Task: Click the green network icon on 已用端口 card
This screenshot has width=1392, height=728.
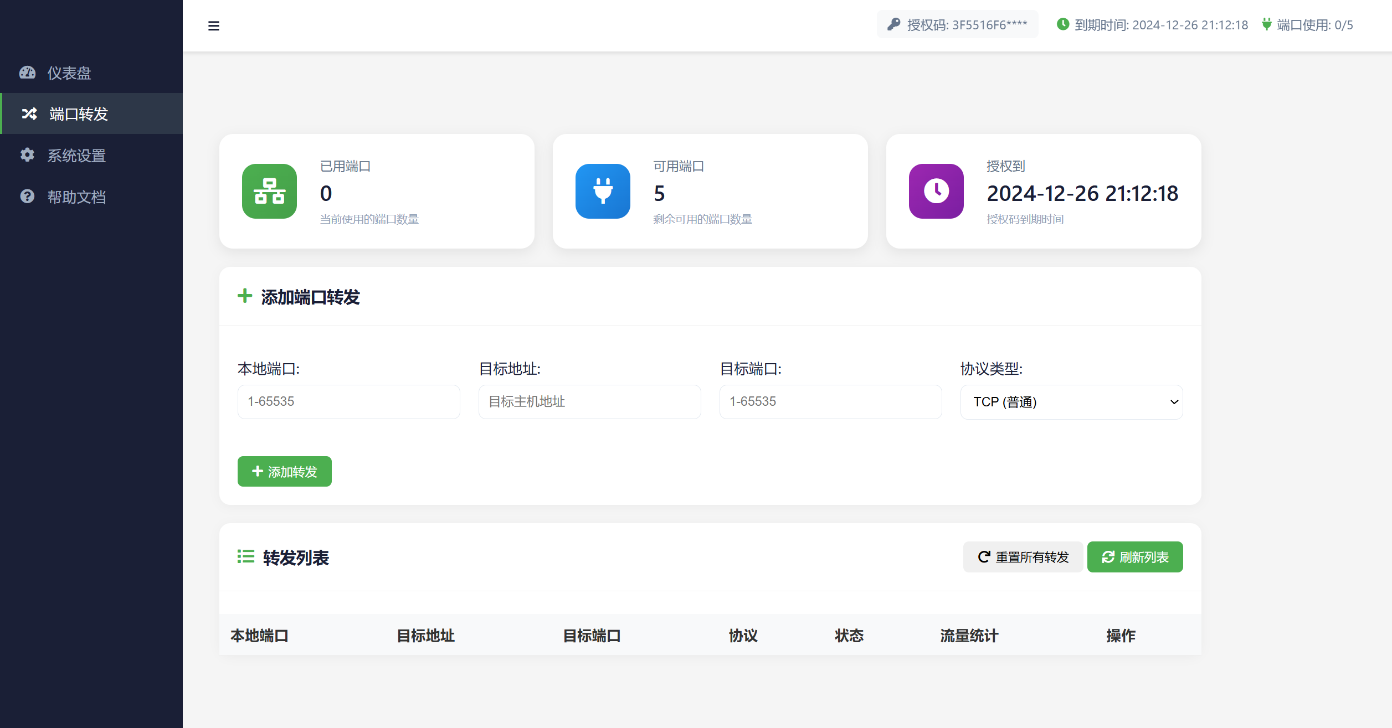Action: [x=269, y=192]
